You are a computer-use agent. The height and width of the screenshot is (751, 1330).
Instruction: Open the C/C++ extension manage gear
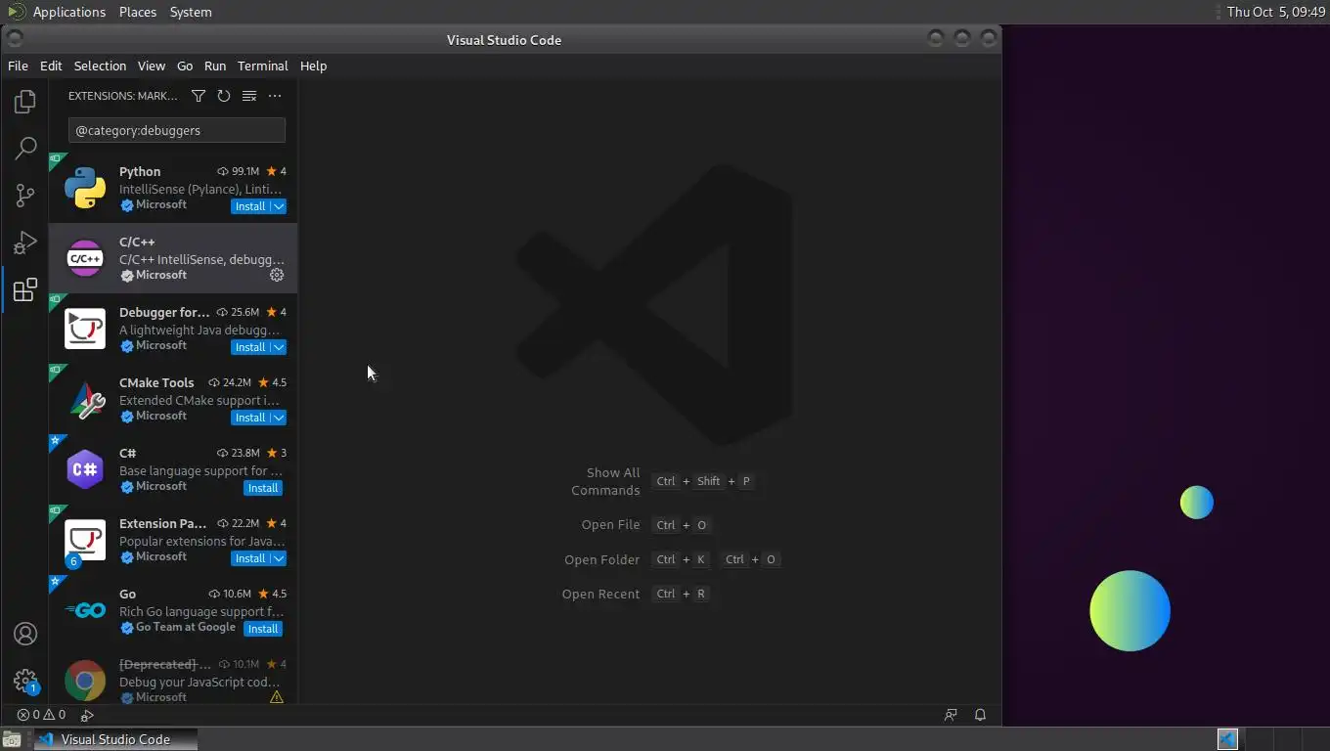[277, 275]
